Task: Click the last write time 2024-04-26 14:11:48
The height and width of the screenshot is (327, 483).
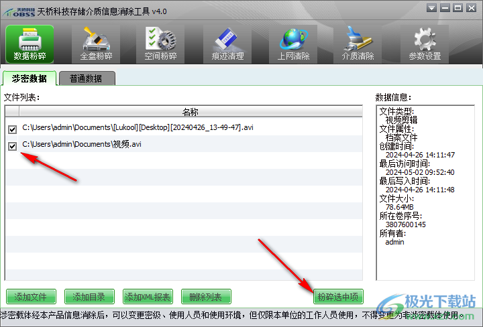Action: [x=420, y=190]
